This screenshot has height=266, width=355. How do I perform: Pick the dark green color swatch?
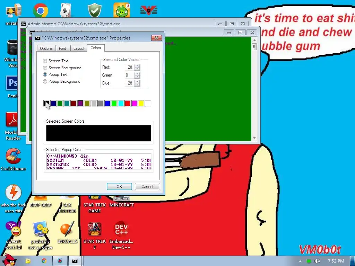(60, 103)
